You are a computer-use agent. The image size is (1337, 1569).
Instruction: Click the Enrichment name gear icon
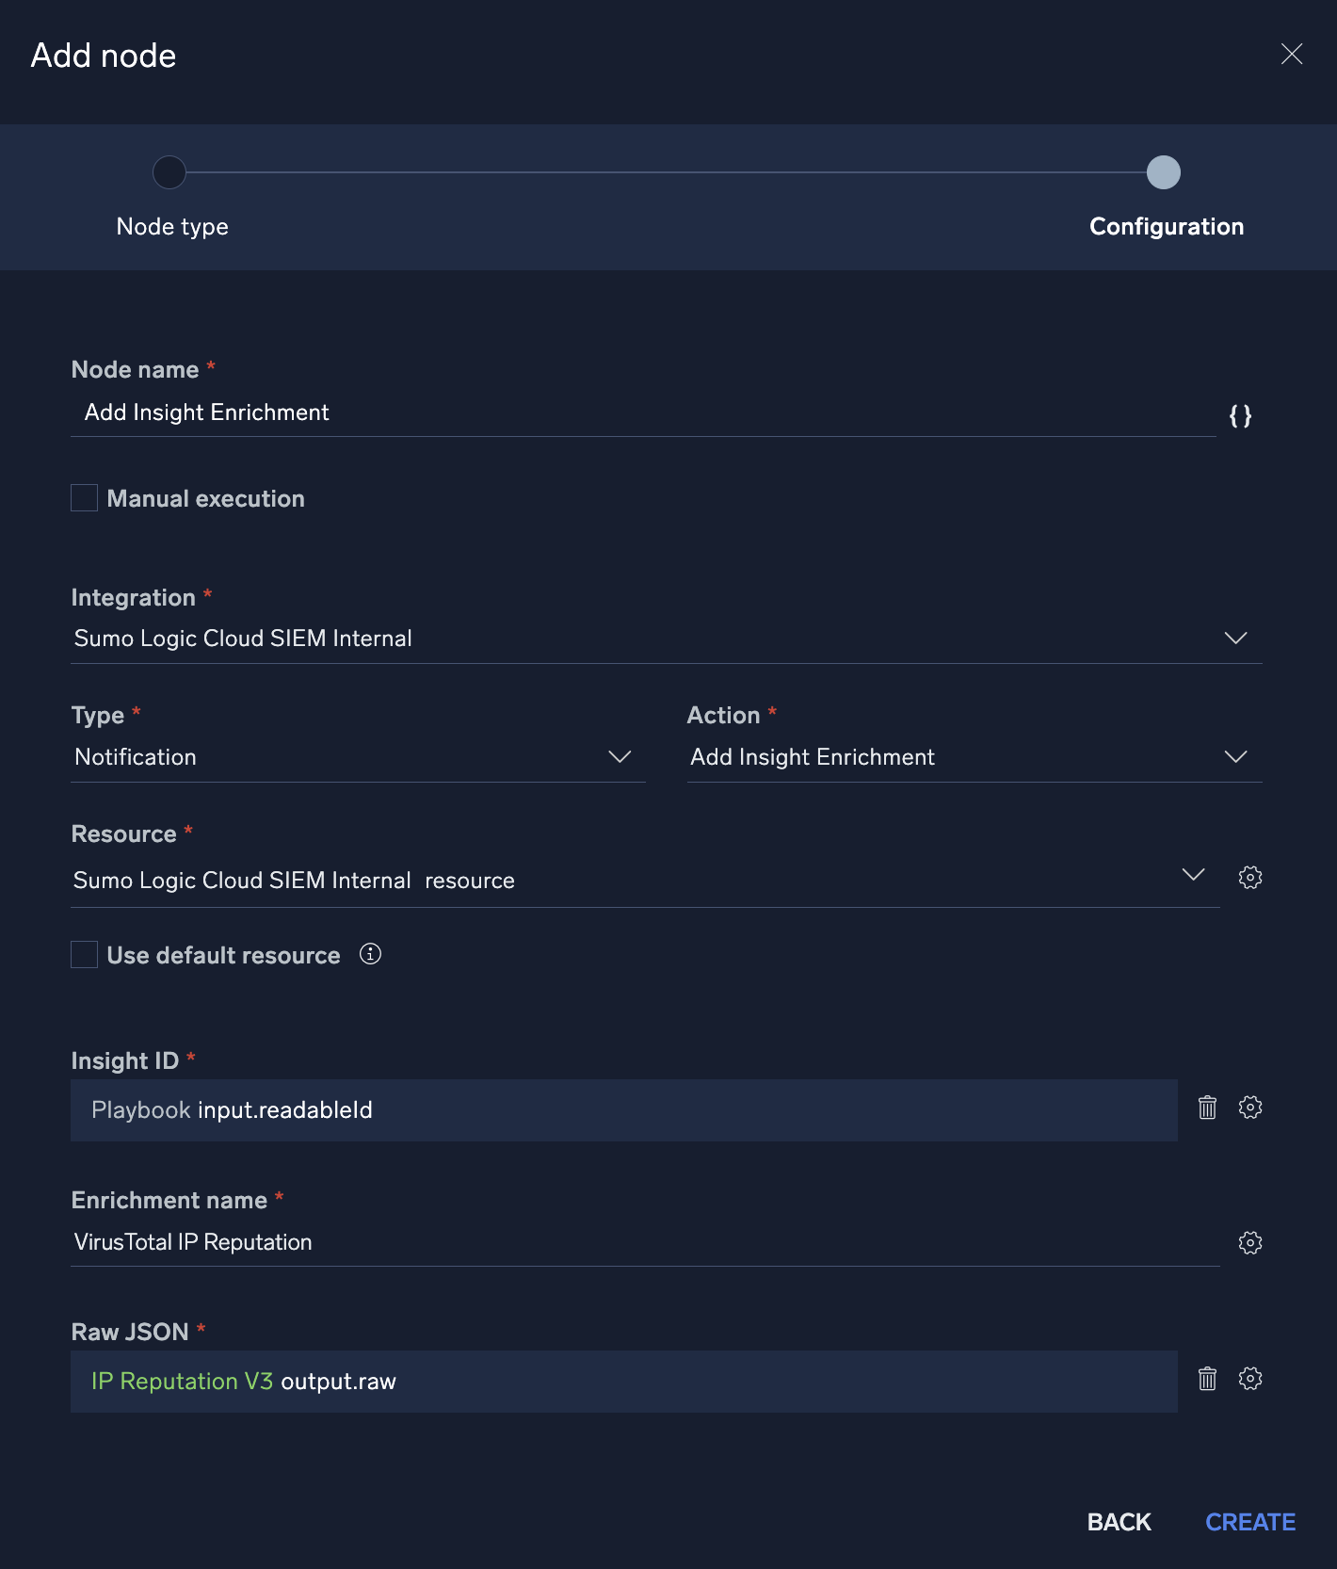tap(1250, 1243)
